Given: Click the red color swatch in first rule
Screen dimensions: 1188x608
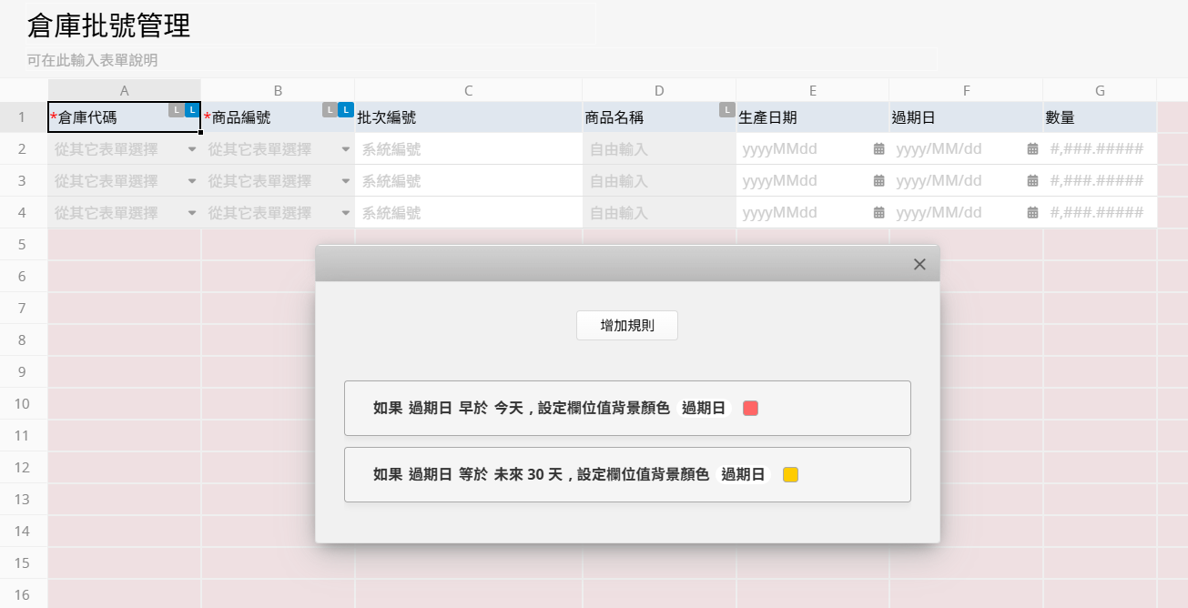Looking at the screenshot, I should (750, 409).
